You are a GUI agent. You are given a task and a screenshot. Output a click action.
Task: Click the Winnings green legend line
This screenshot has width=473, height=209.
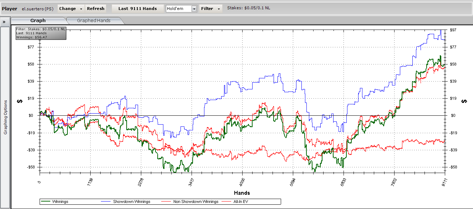[x=46, y=202]
